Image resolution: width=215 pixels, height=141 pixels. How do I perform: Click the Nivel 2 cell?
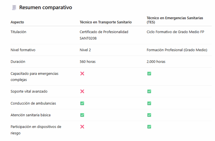point(85,50)
